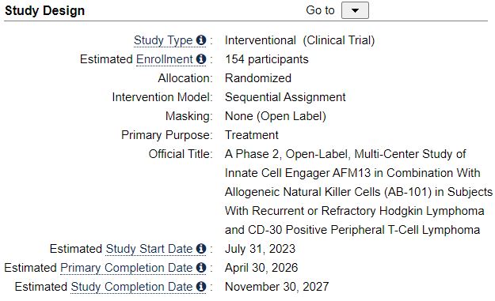
Task: Click the Interventional (Clinical Trial) text
Action: pos(299,40)
